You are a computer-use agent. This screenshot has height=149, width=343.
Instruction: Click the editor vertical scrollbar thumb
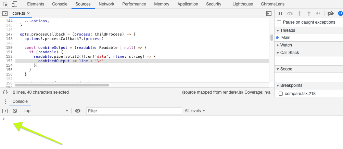pos(272,38)
